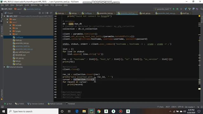Open Bandicam recorder taskbar icon
Screen dimensions: 203x114
click(121, 111)
